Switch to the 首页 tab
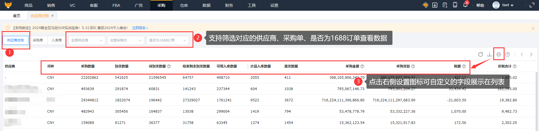 point(17,16)
